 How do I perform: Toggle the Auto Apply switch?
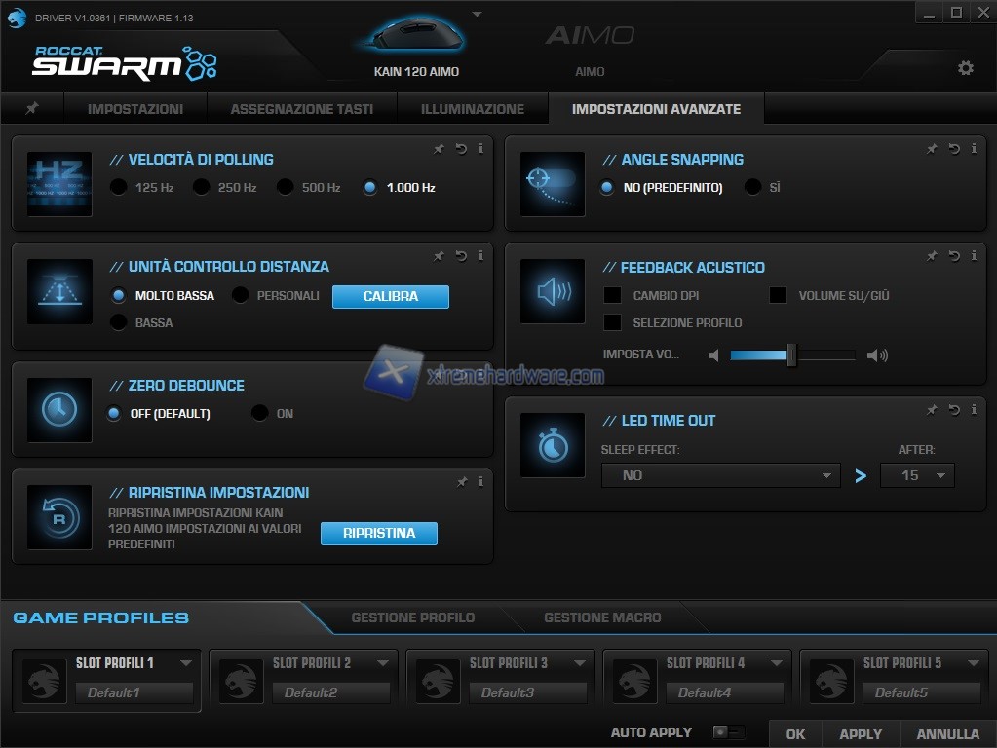tap(727, 732)
